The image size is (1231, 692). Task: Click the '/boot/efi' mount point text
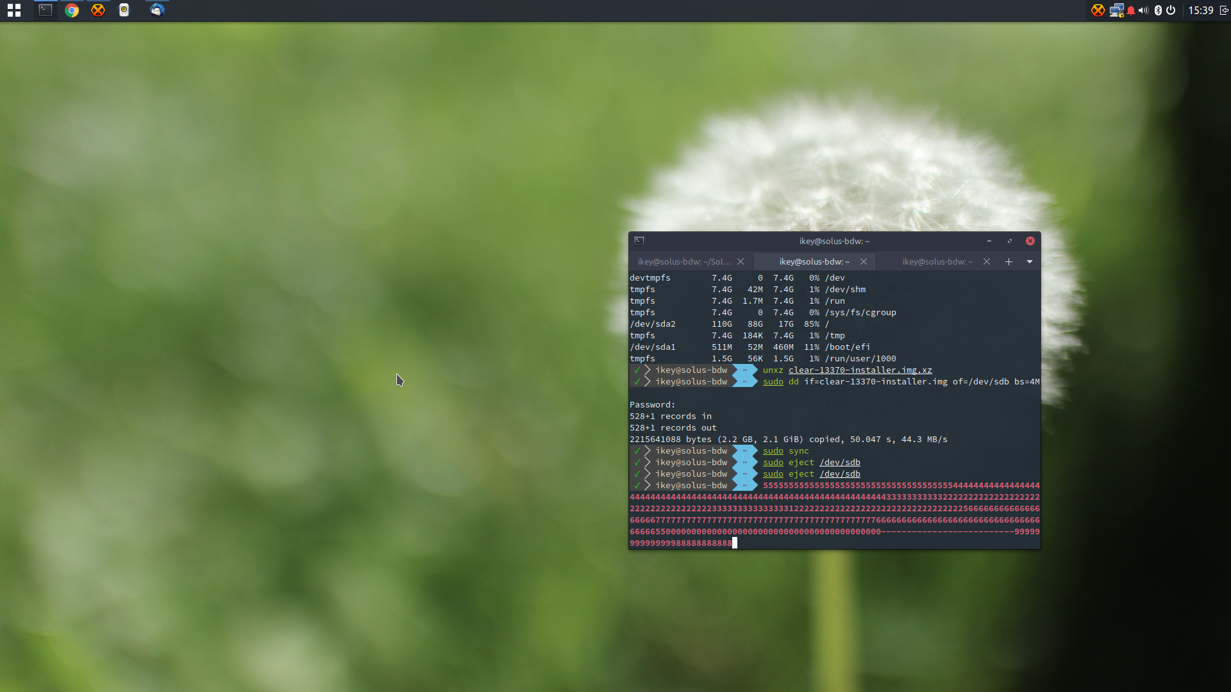click(x=848, y=347)
